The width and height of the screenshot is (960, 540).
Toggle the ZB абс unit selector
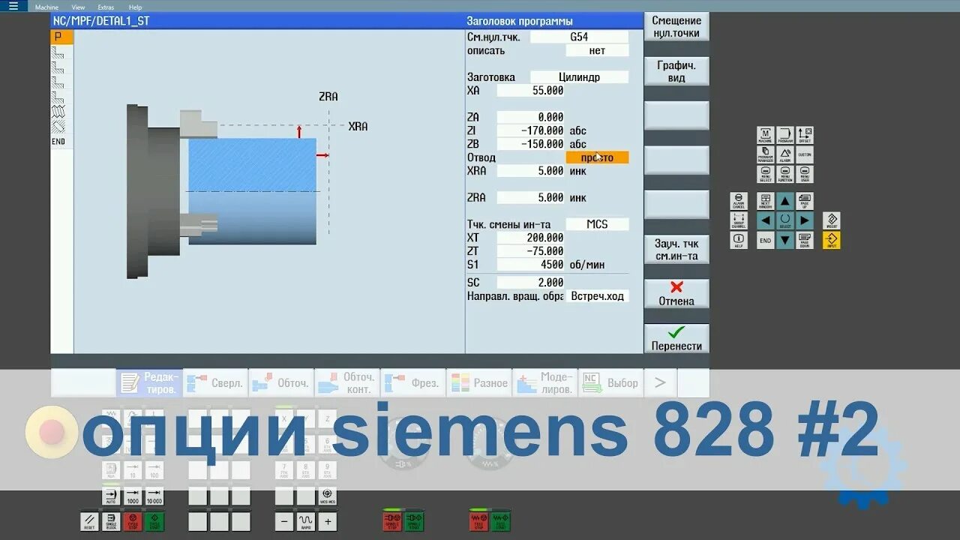[578, 144]
